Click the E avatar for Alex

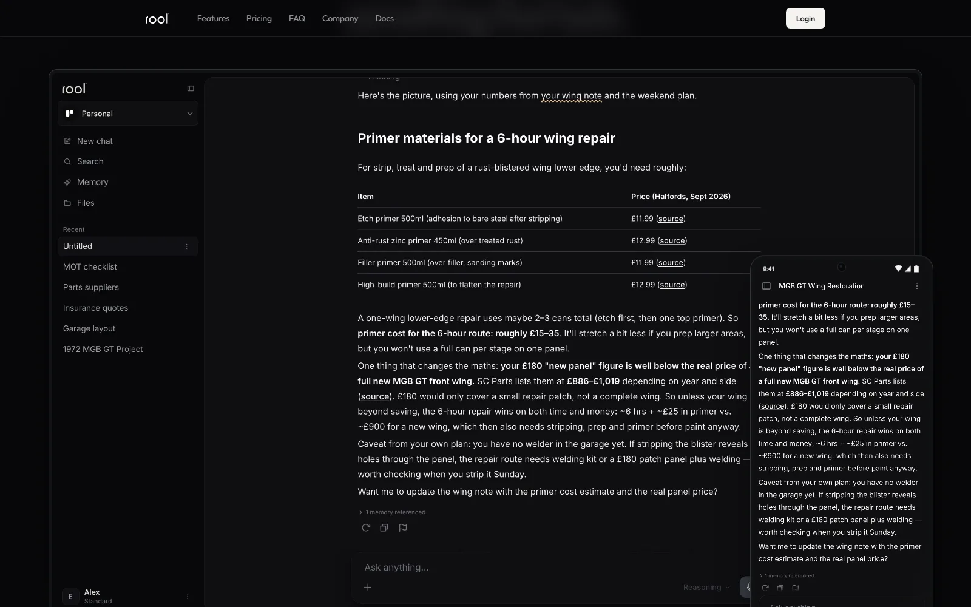coord(70,596)
